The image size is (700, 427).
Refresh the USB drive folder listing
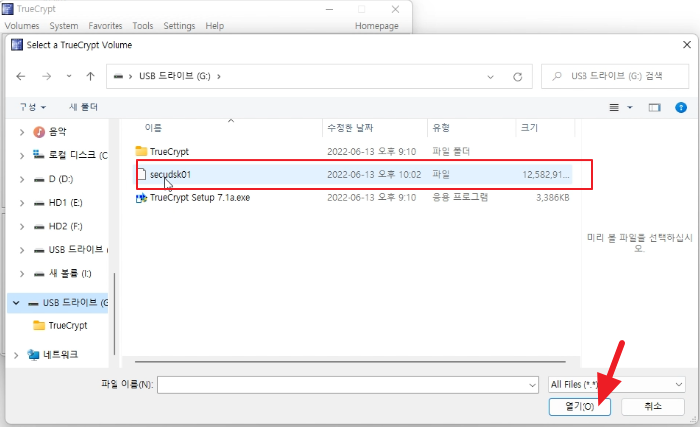pyautogui.click(x=518, y=77)
